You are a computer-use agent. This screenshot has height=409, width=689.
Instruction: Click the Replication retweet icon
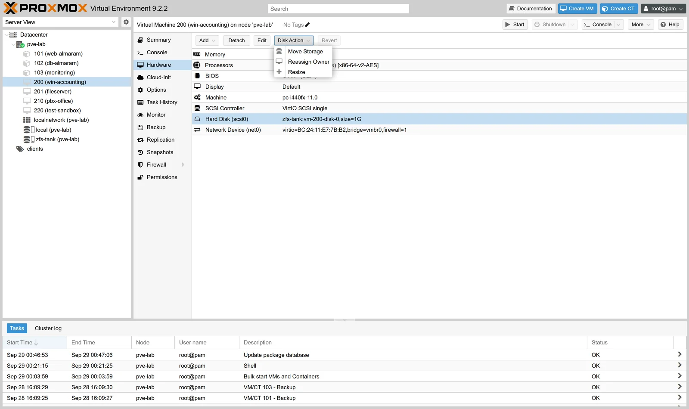[140, 140]
